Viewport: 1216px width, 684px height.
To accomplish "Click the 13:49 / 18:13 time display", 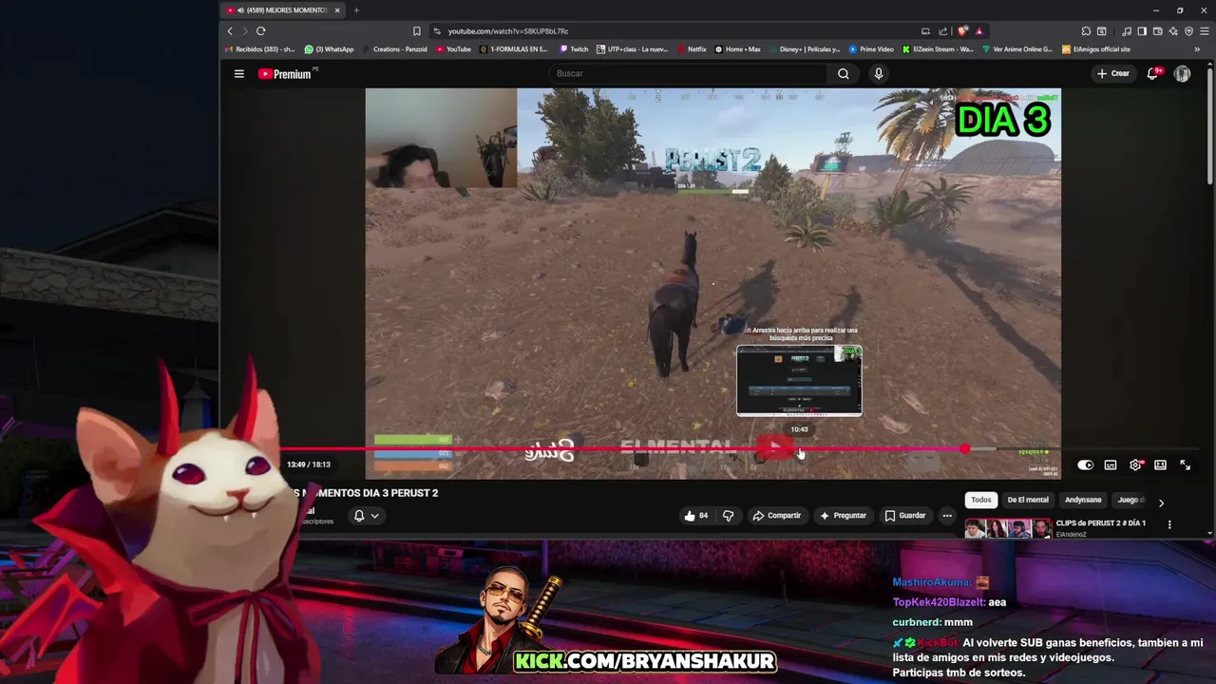I will (x=309, y=465).
